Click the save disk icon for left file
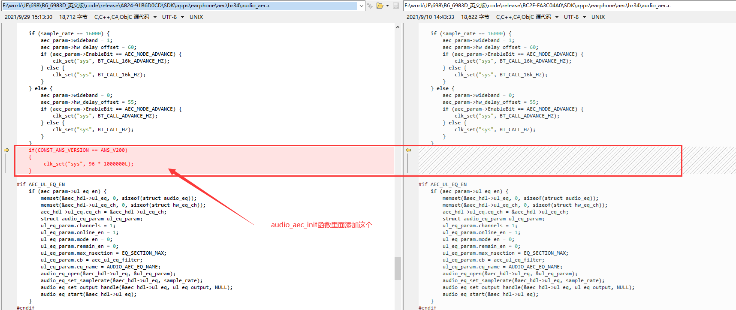 coord(396,6)
